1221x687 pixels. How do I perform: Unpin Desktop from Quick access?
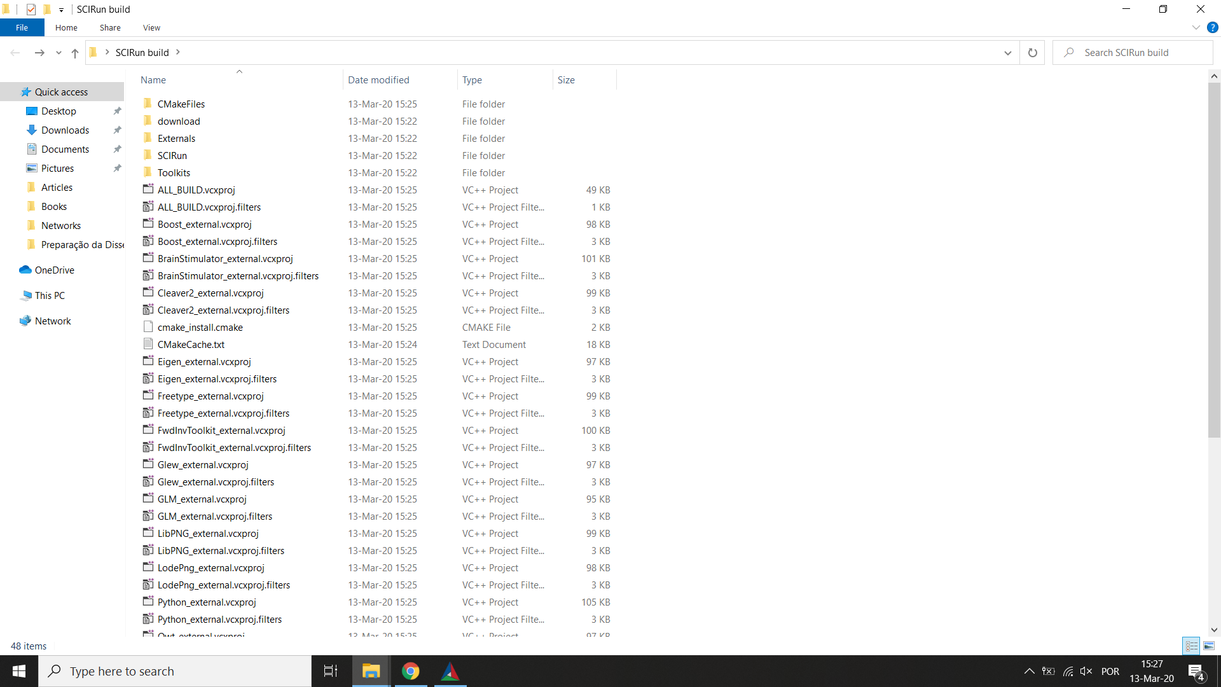point(117,111)
